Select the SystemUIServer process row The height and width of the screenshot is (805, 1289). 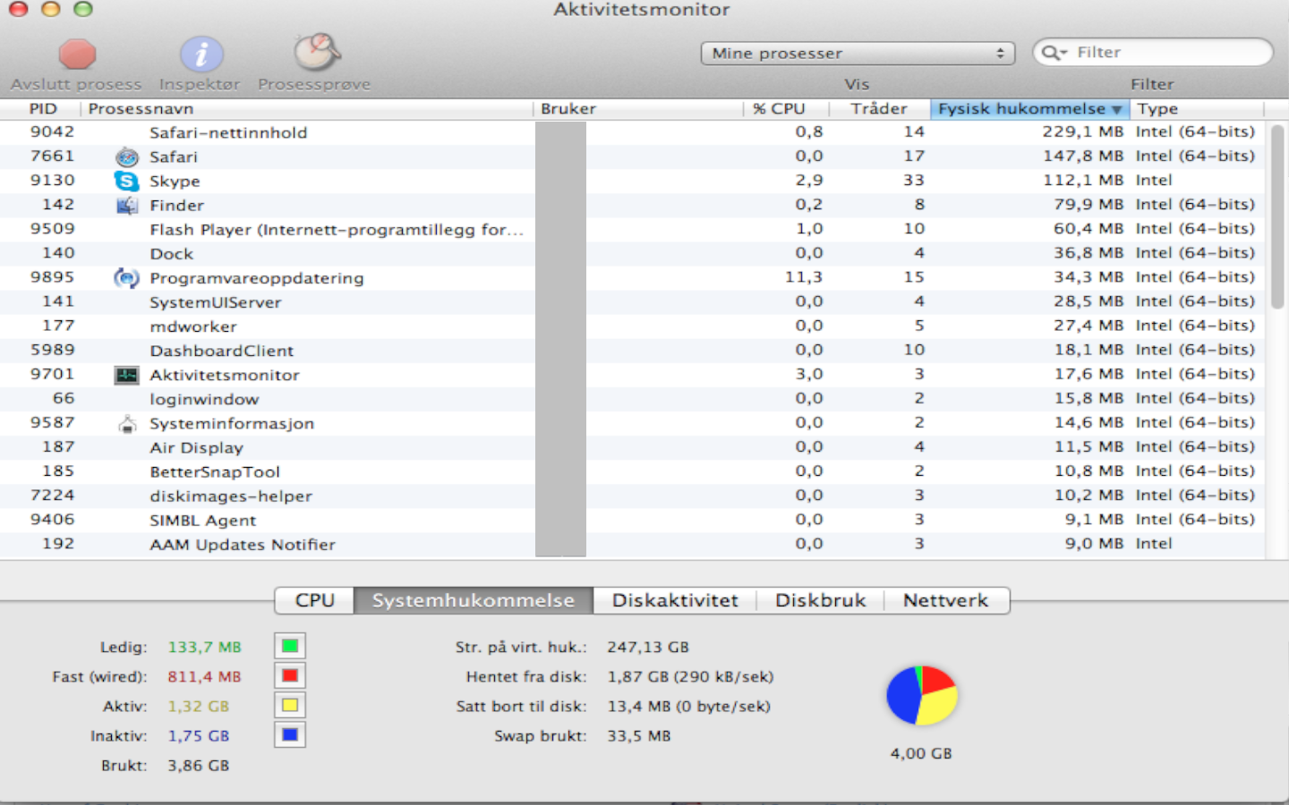tap(632, 301)
